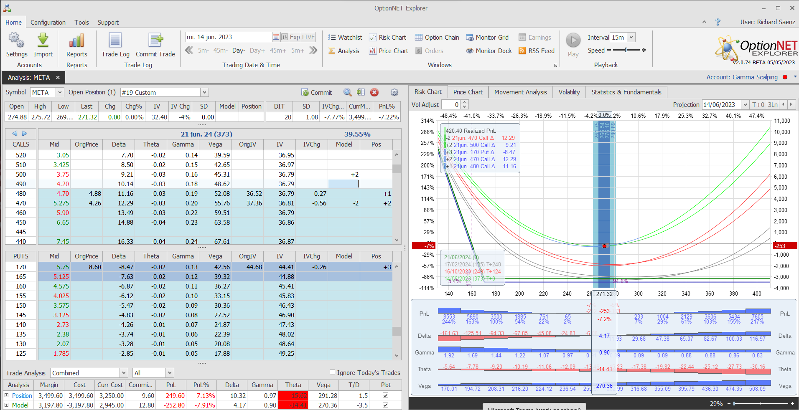Click the Import download arrow icon
This screenshot has height=410, width=799.
click(43, 40)
